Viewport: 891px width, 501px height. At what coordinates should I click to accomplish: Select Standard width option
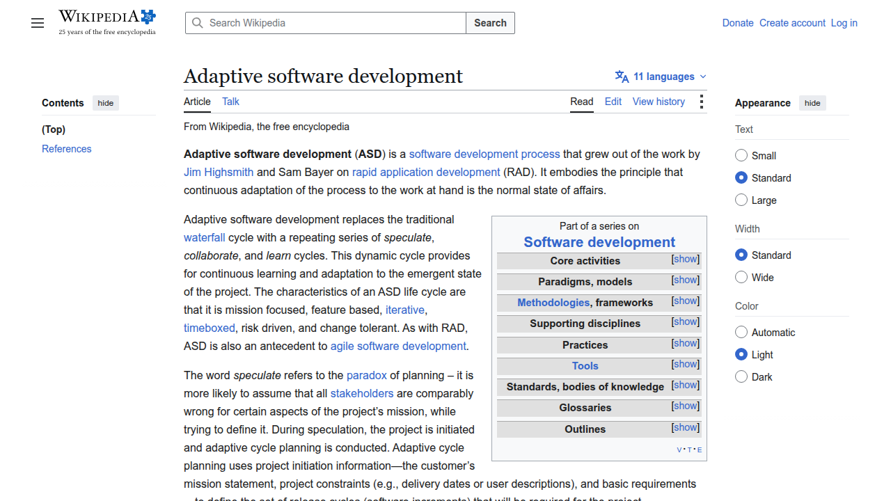[741, 255]
